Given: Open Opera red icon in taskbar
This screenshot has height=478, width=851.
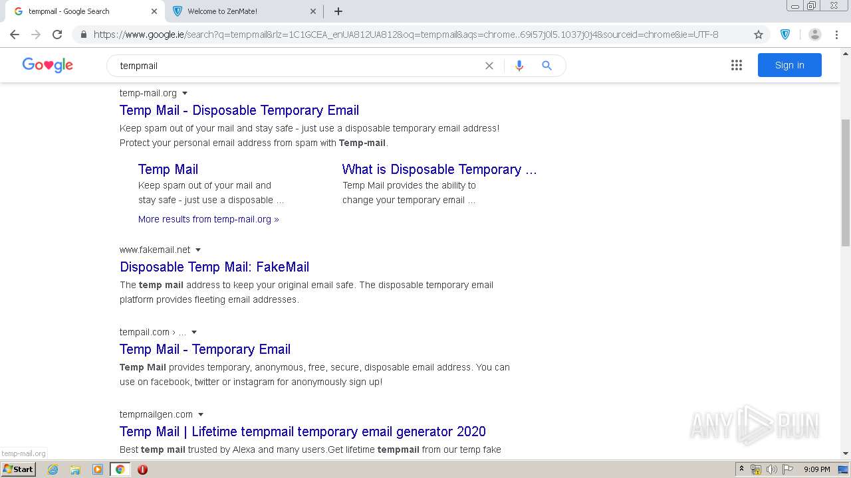Looking at the screenshot, I should click(142, 469).
